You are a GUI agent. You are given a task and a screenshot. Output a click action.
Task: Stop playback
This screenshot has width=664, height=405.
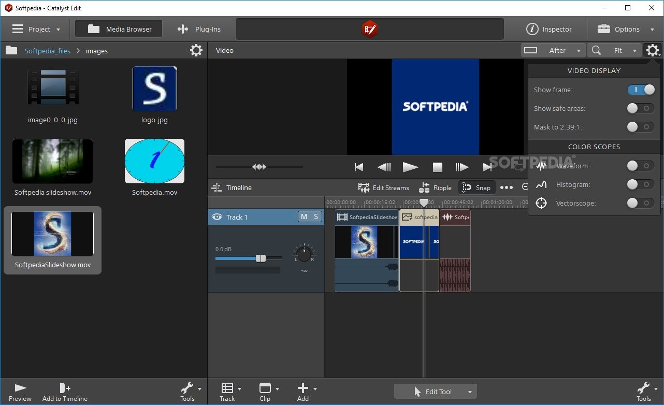438,167
